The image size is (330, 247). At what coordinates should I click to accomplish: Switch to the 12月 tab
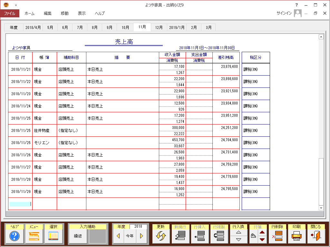click(x=159, y=28)
